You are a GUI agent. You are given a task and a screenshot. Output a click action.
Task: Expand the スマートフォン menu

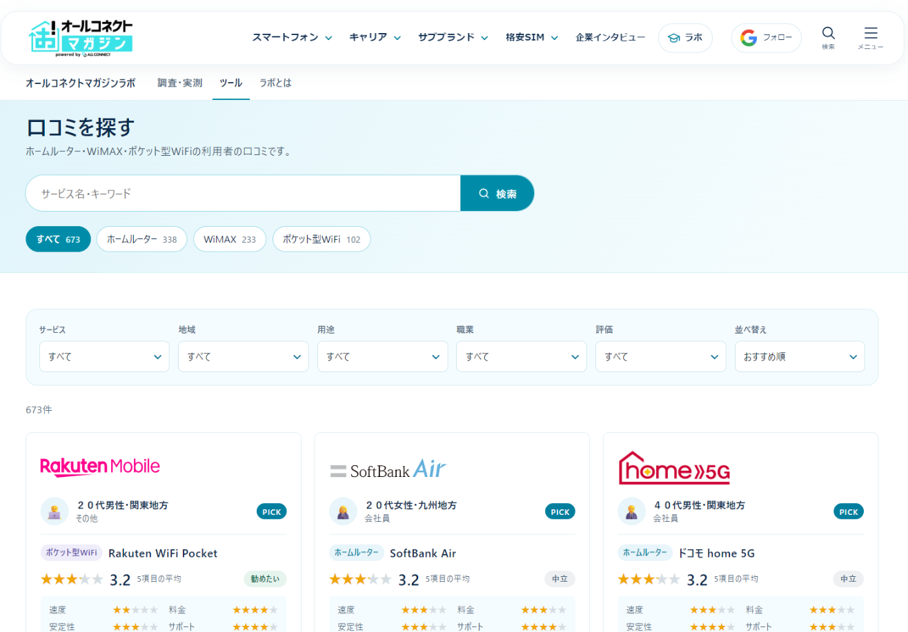pos(292,37)
